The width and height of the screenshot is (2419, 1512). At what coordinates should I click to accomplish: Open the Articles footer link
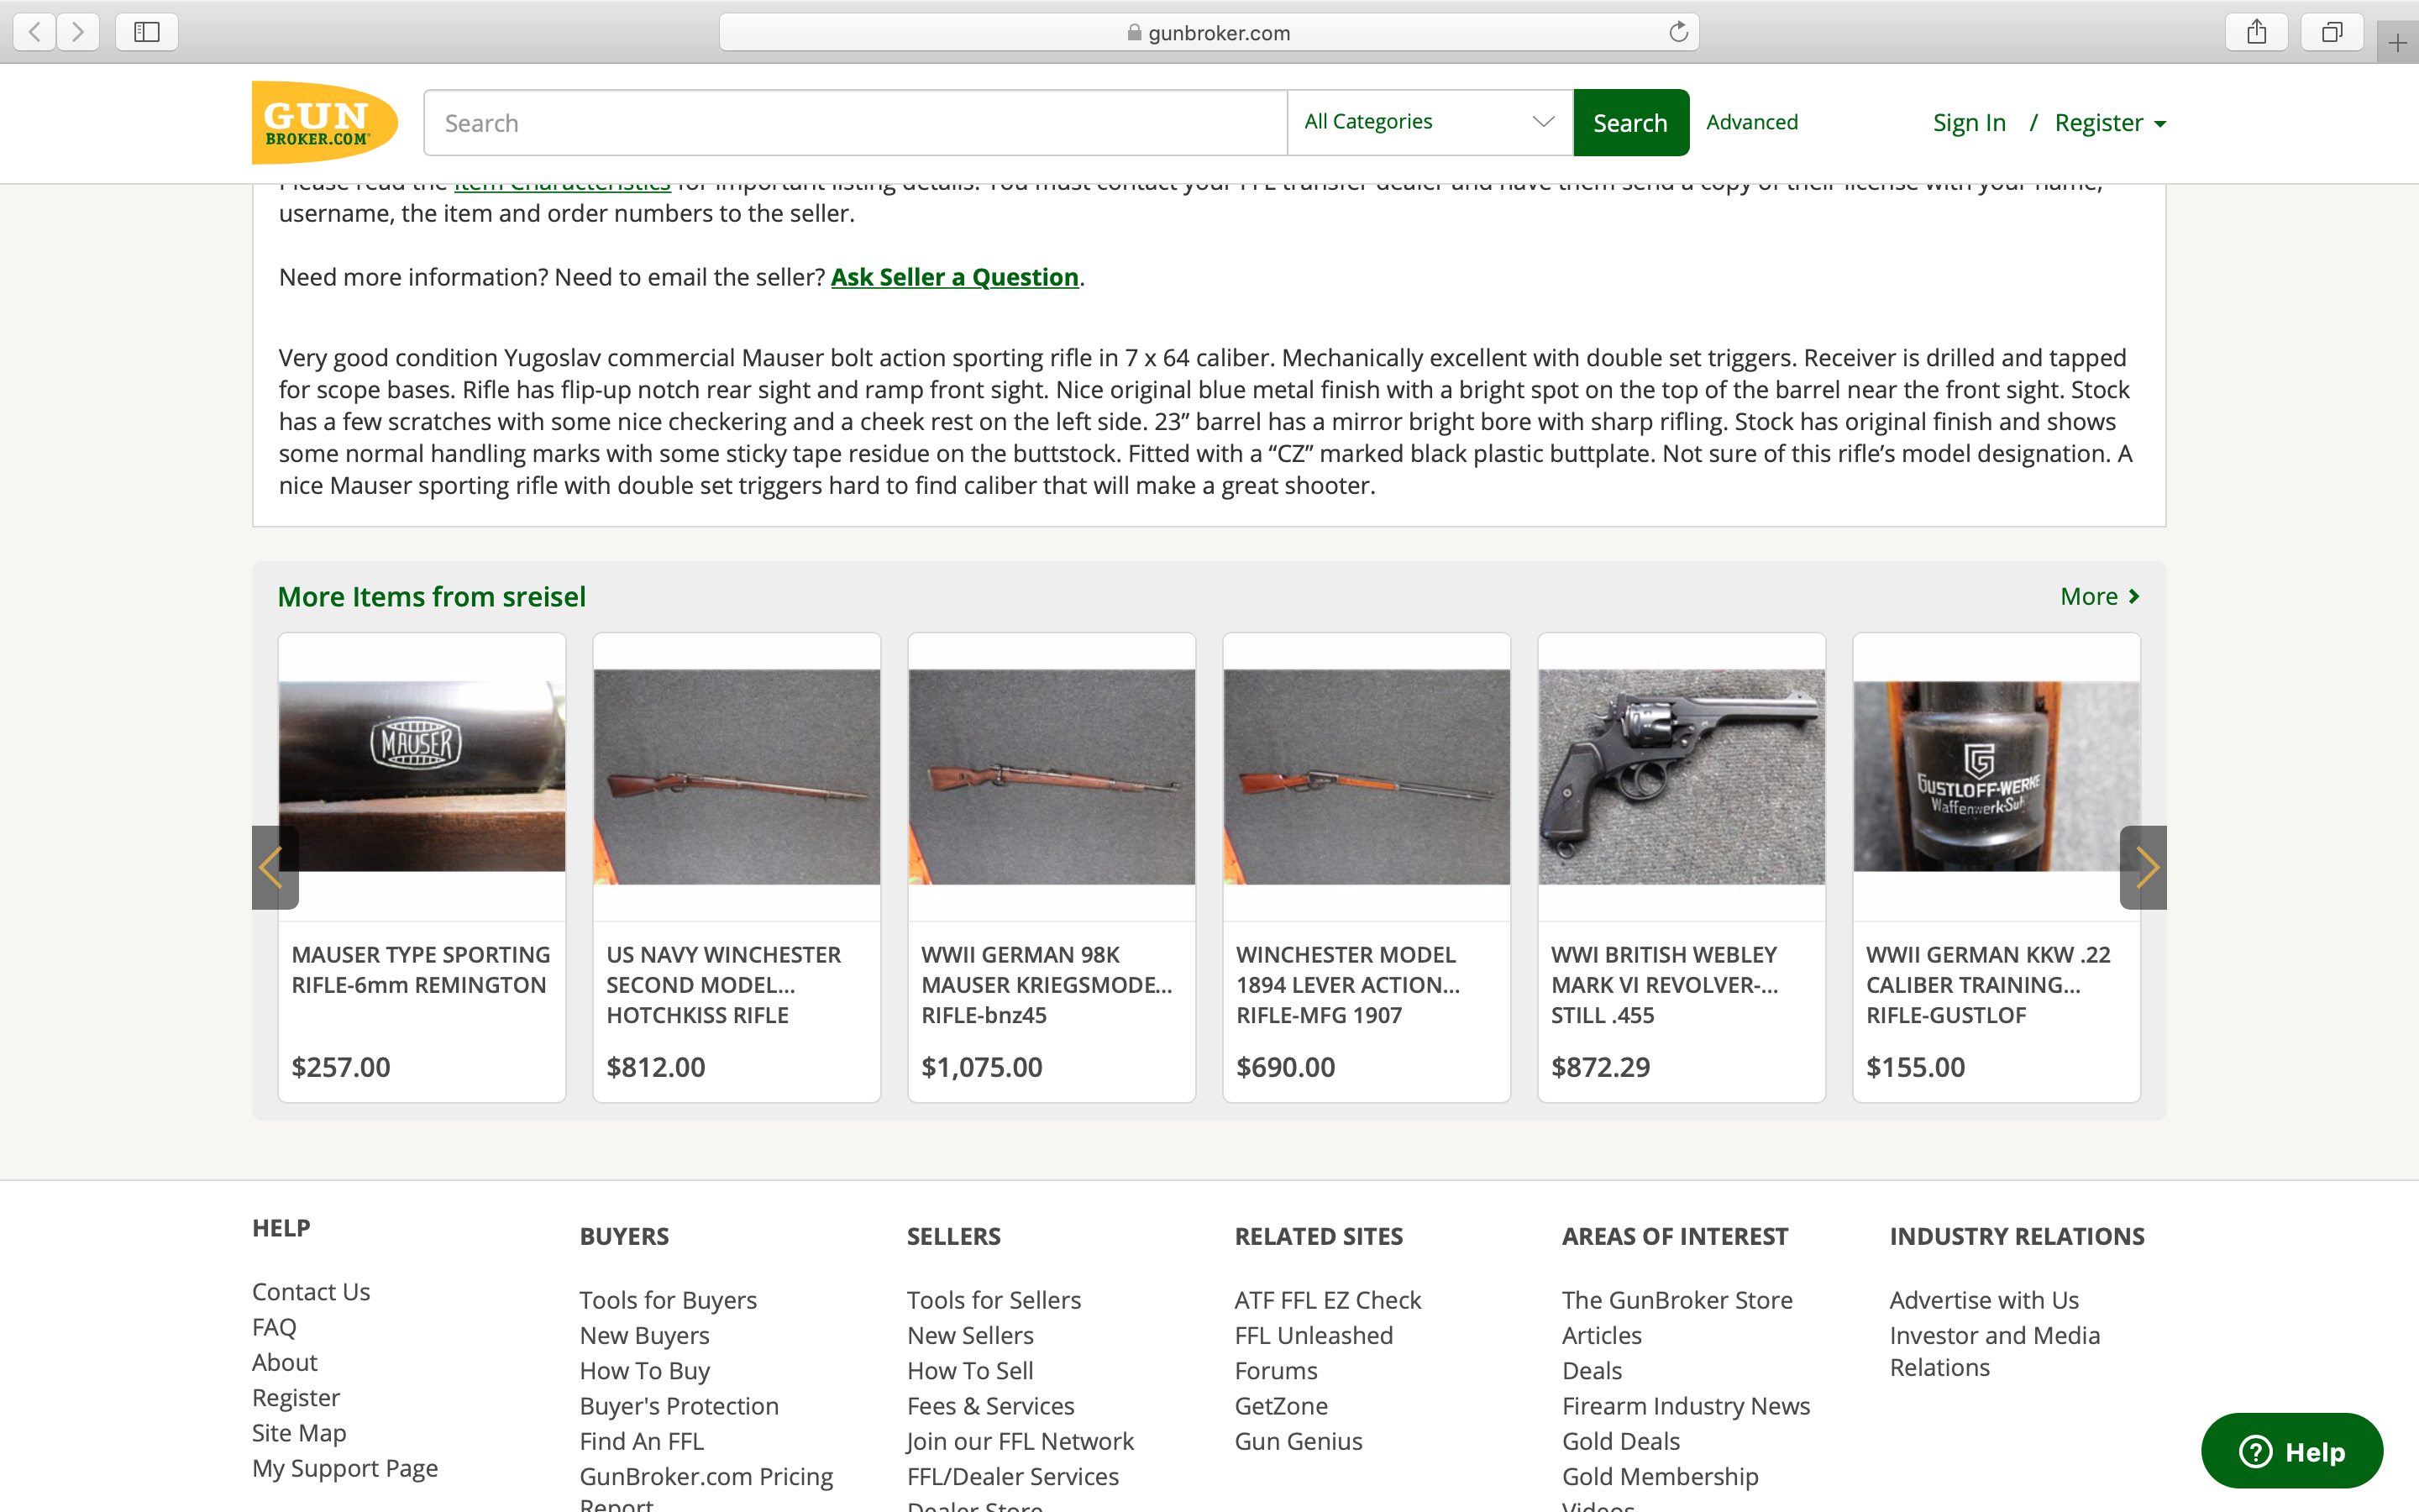coord(1602,1335)
